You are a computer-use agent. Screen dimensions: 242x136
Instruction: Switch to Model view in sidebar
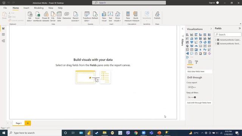tap(3, 41)
